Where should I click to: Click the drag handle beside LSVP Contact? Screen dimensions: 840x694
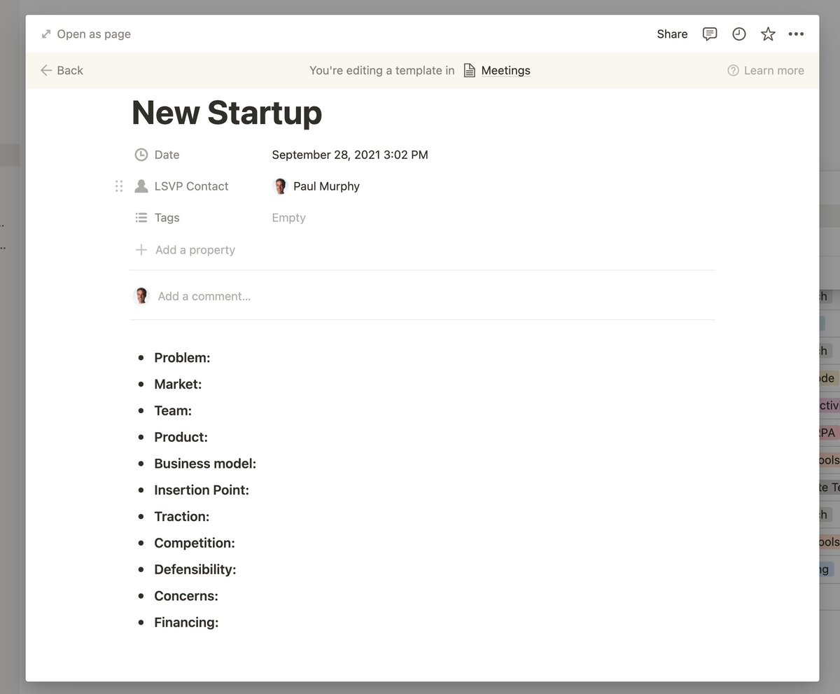(118, 186)
